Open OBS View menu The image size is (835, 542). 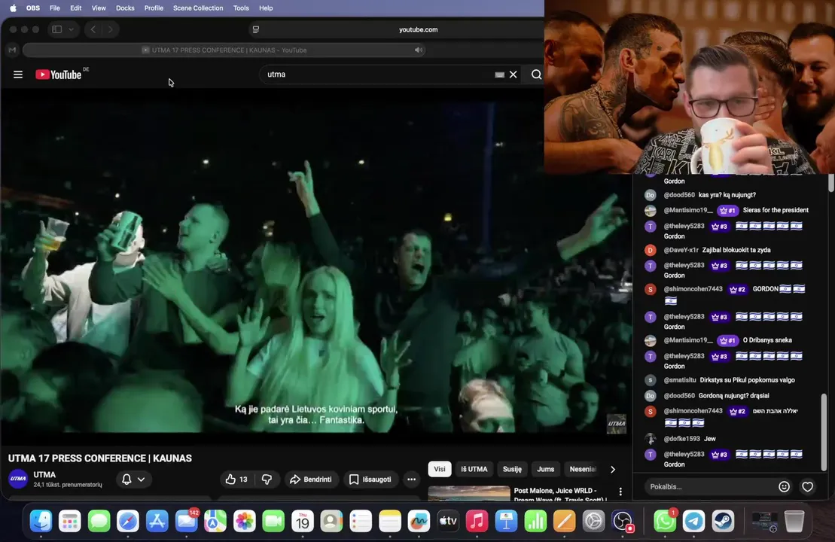point(99,8)
